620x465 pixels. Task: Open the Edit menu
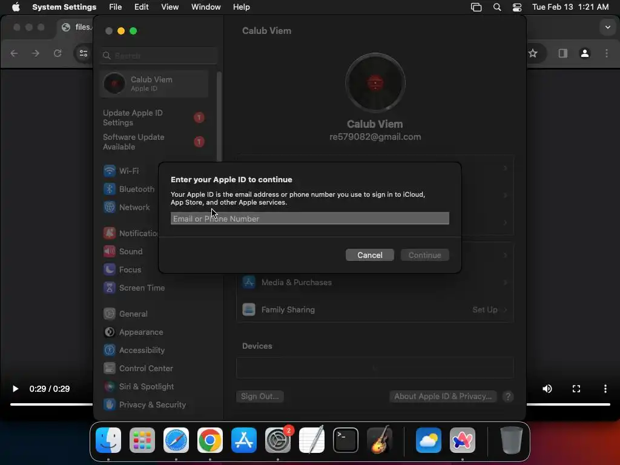pos(141,7)
